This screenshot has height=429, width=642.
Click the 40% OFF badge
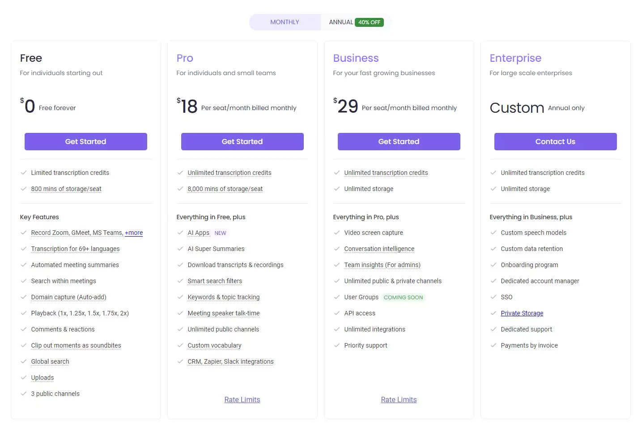tap(369, 22)
